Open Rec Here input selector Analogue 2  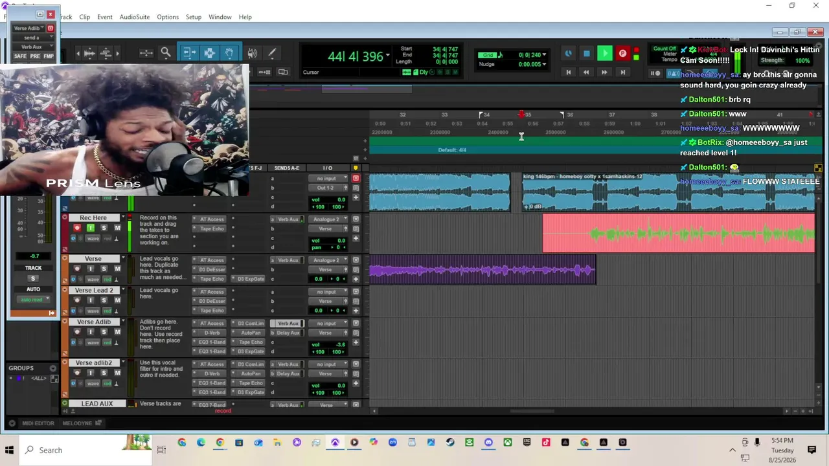328,219
